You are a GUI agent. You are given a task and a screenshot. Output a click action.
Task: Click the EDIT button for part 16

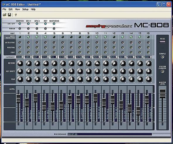[148, 52]
